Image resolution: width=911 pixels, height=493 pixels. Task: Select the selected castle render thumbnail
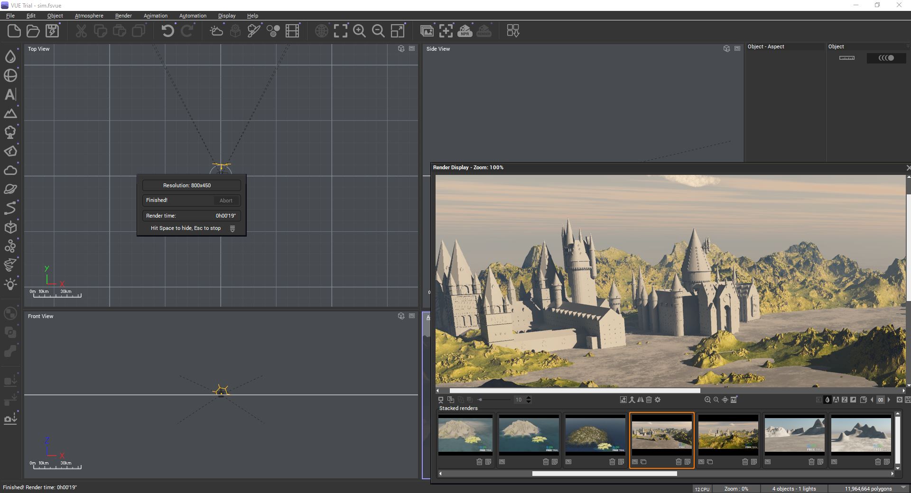click(662, 435)
